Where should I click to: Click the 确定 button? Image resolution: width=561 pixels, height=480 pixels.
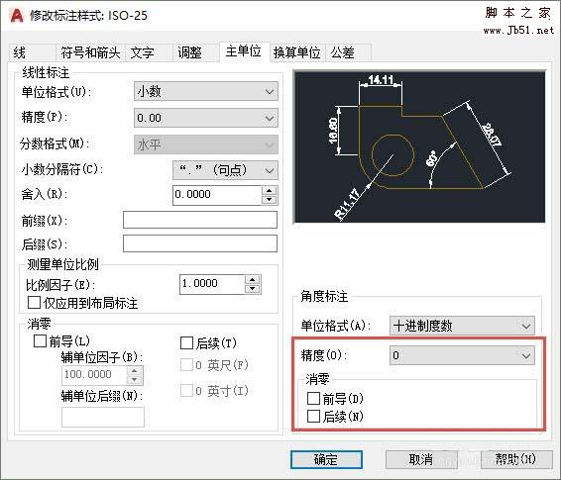(326, 459)
